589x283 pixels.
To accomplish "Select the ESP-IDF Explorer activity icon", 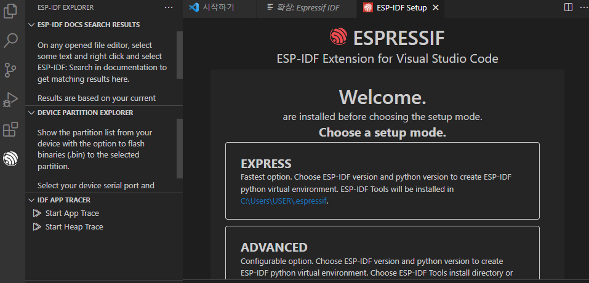I will point(10,159).
